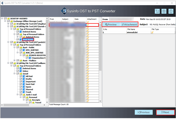Click the message list vertical scrollbar thumb
This screenshot has width=176, height=119.
point(100,47)
